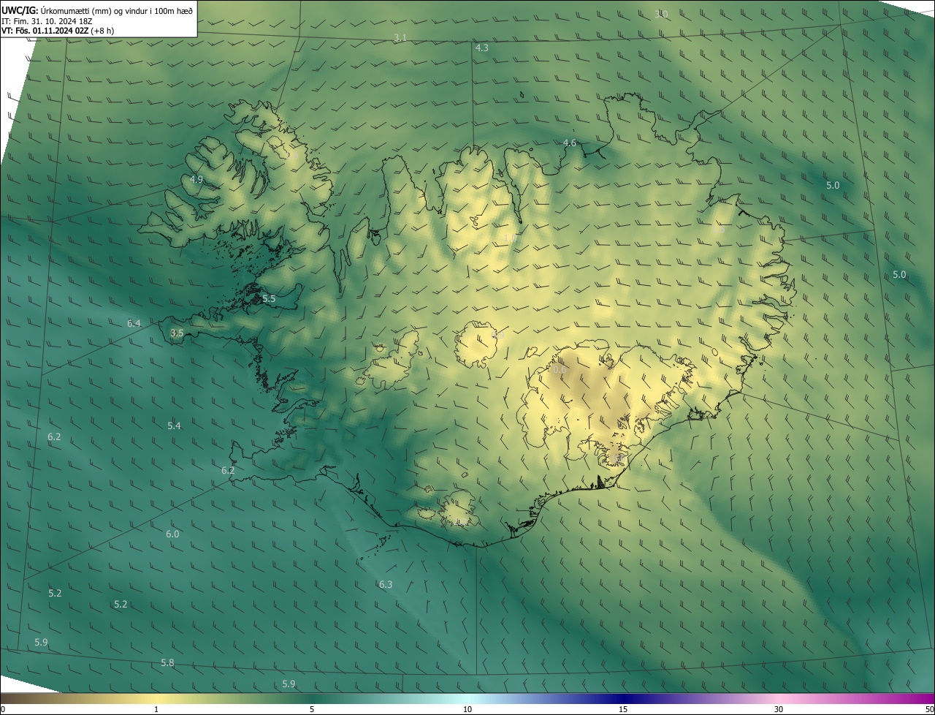
Task: Click the 3.5 value label on the map
Action: pyautogui.click(x=177, y=333)
